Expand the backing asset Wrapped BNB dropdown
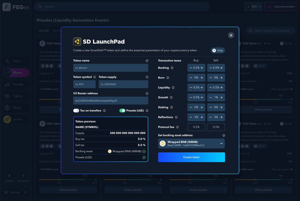The width and height of the screenshot is (300, 201). pos(191,144)
